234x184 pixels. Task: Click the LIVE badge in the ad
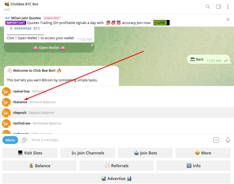tap(161, 23)
